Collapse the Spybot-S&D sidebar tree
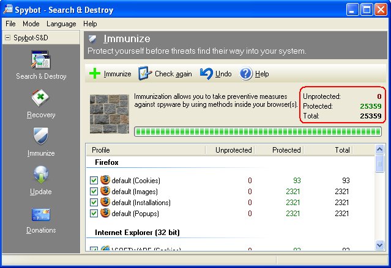The height and width of the screenshot is (268, 391). tap(8, 38)
